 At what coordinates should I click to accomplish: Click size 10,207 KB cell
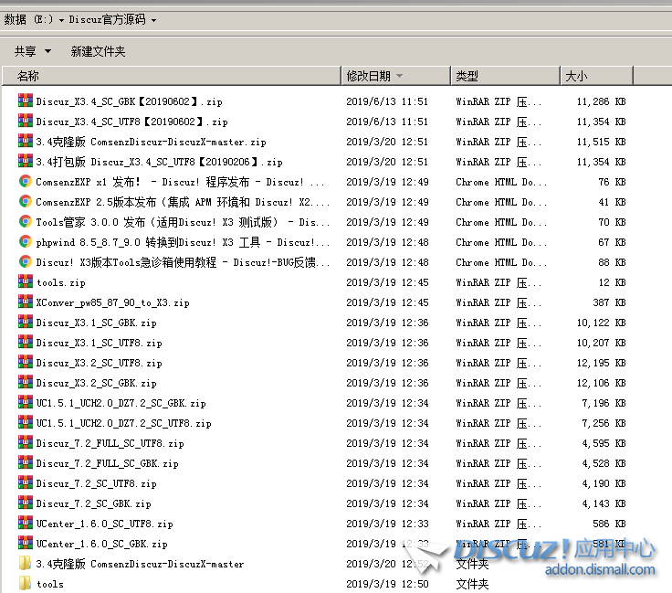[601, 343]
